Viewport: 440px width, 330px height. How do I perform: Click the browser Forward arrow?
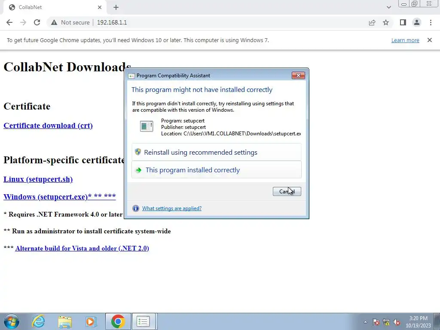23,22
